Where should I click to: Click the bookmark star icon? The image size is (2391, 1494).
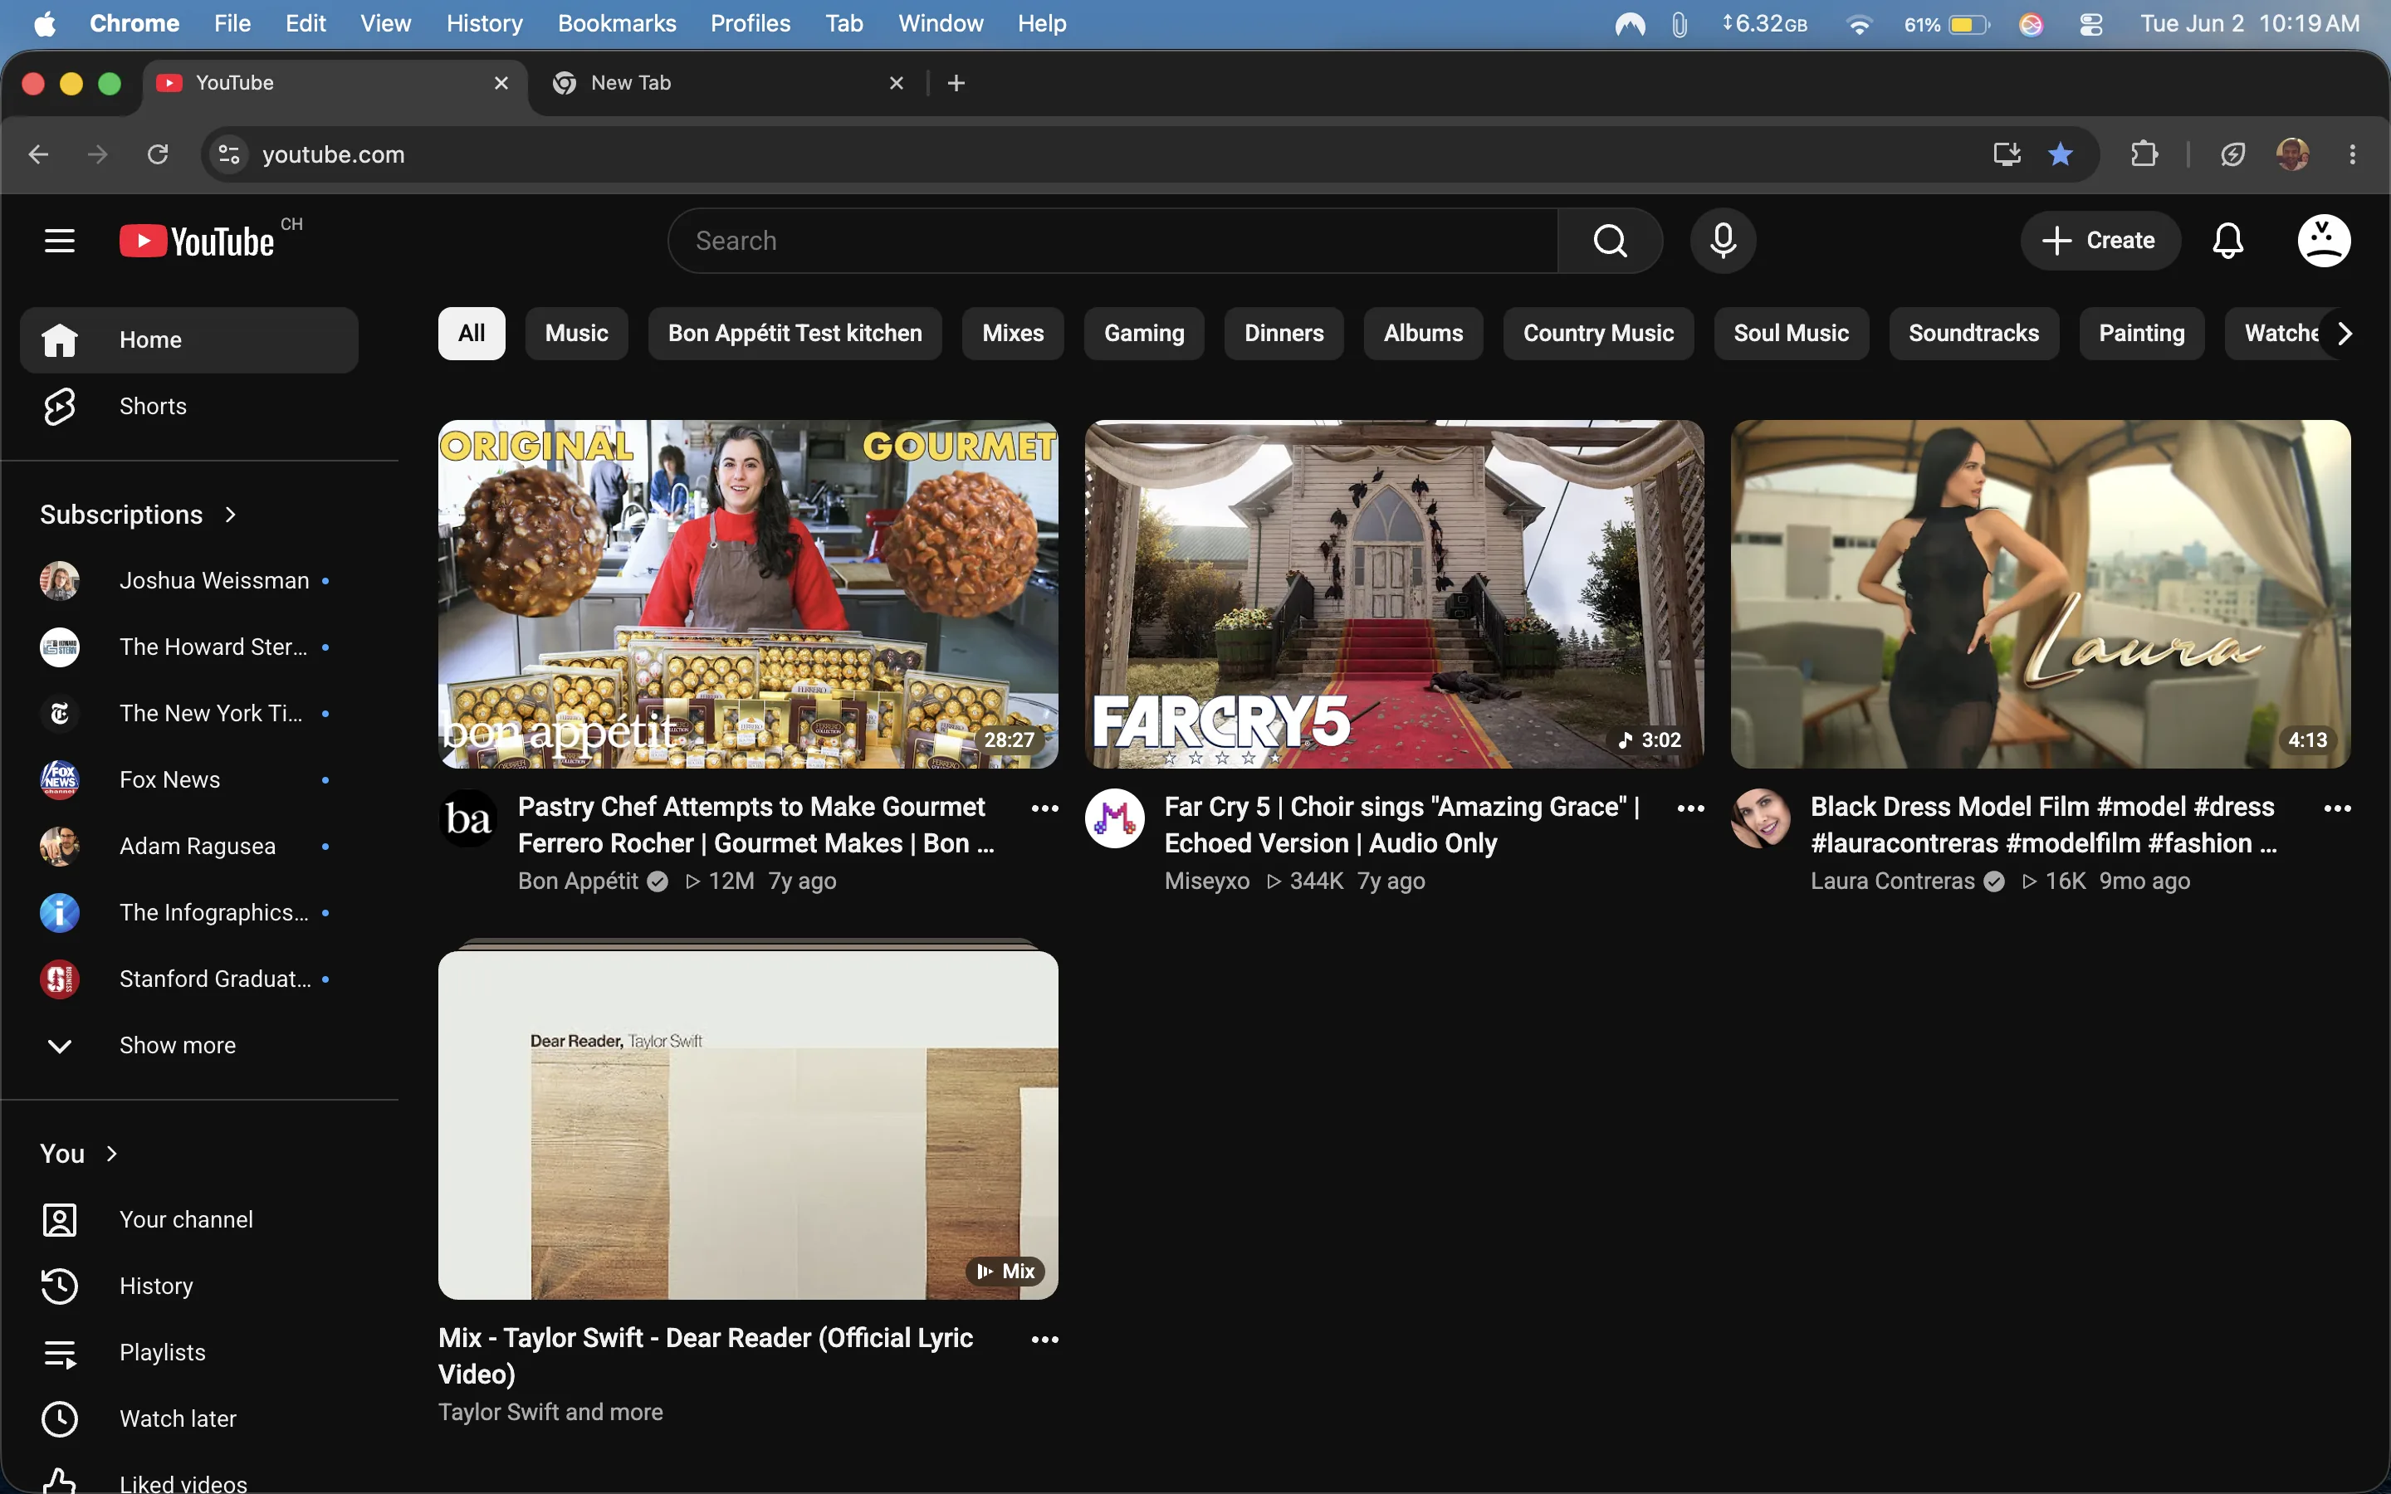coord(2060,154)
